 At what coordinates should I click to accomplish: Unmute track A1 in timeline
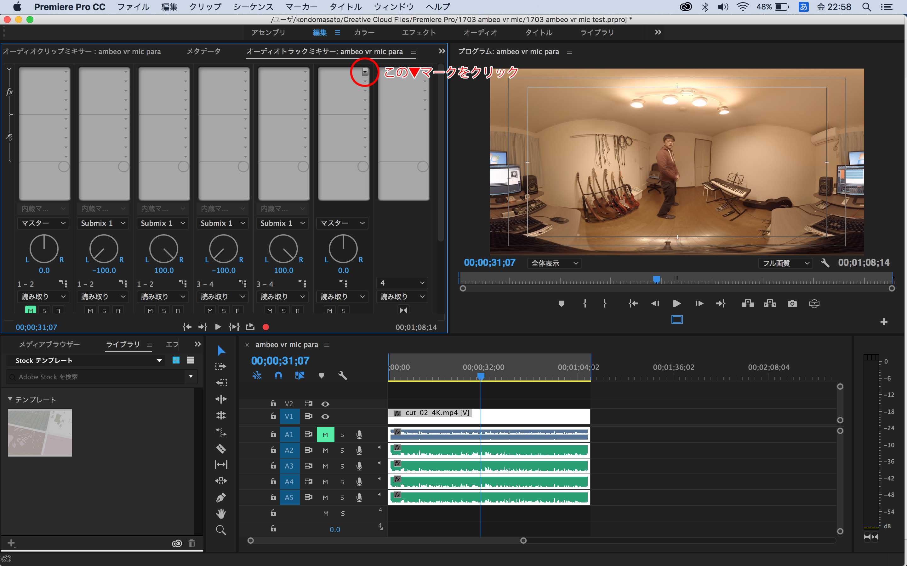(325, 435)
